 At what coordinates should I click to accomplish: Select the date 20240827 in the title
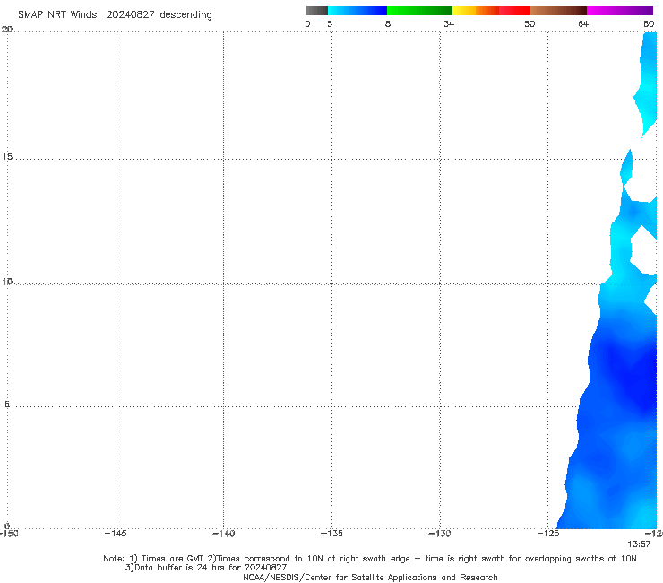[130, 14]
